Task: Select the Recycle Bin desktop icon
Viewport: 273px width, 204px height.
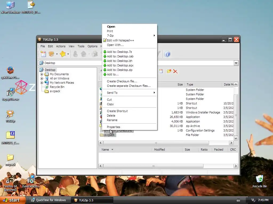Action: [260, 181]
